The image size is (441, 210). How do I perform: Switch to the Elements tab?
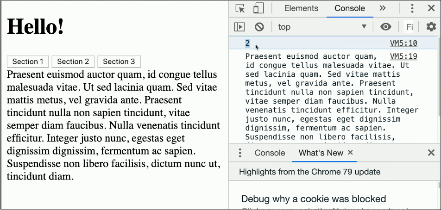click(301, 8)
